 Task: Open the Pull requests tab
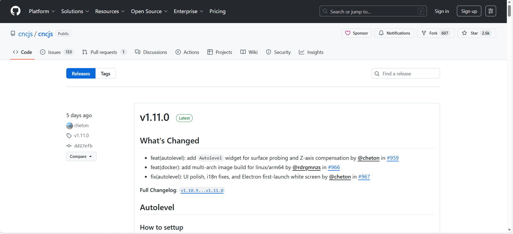(104, 52)
